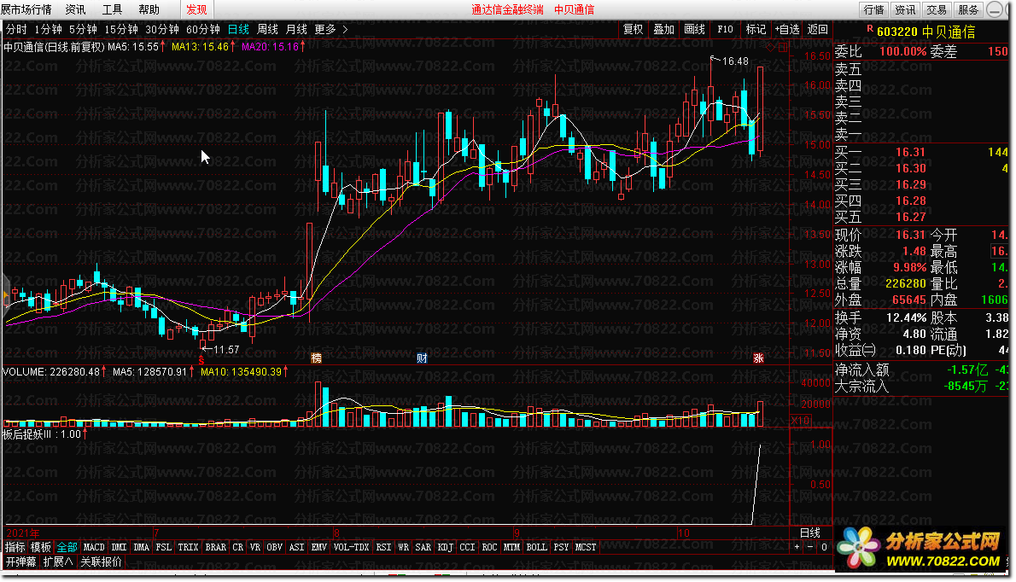Click the red S marker near the 11.57 low
The width and height of the screenshot is (1016, 582).
[201, 360]
